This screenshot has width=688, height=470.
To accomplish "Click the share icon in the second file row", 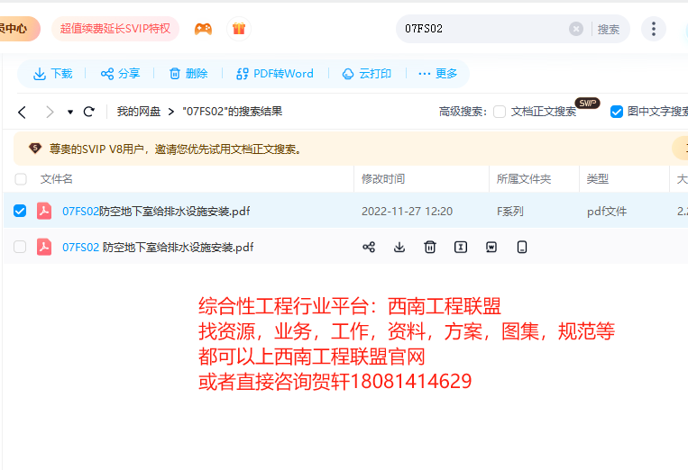I will (x=369, y=247).
